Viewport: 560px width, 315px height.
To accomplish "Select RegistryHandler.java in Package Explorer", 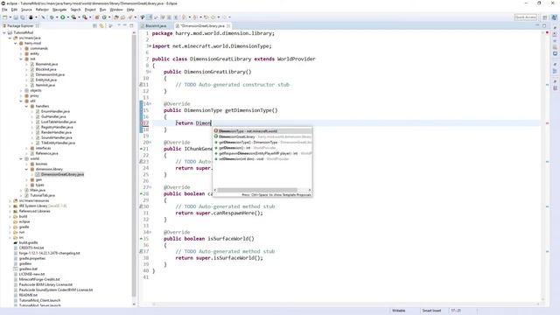I will pos(56,127).
